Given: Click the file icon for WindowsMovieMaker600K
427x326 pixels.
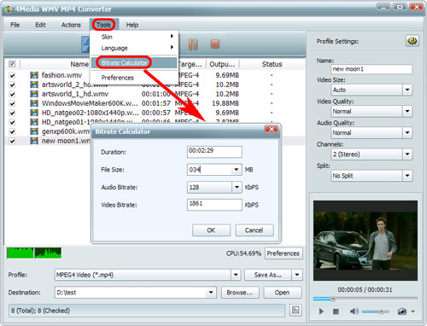Looking at the screenshot, I should coord(34,103).
